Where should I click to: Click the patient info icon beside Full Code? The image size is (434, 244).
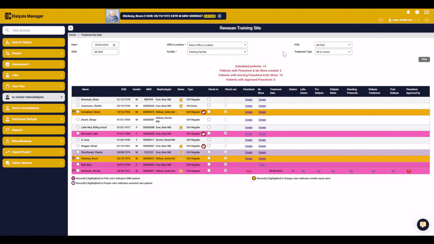coord(220,16)
